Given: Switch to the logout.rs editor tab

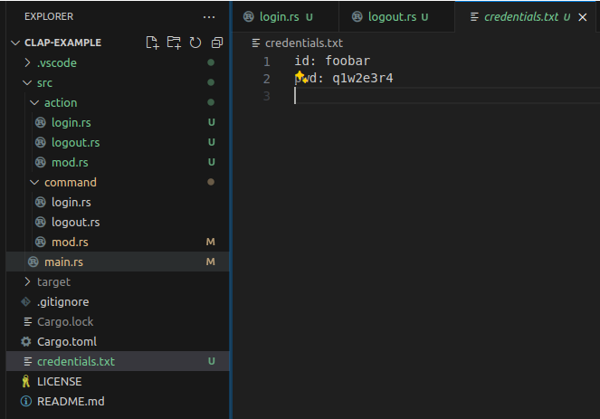Looking at the screenshot, I should pos(391,17).
